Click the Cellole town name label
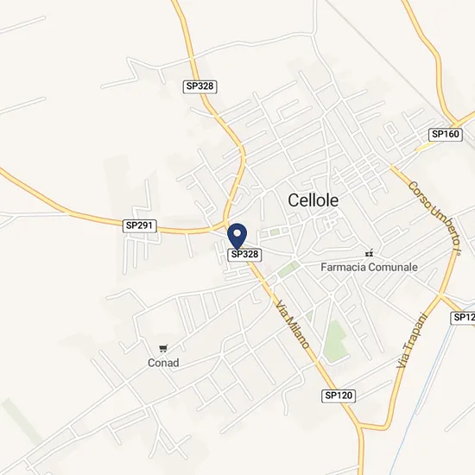 [x=313, y=200]
